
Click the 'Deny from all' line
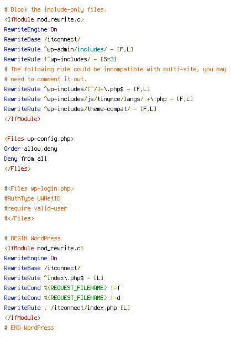[x=25, y=159]
